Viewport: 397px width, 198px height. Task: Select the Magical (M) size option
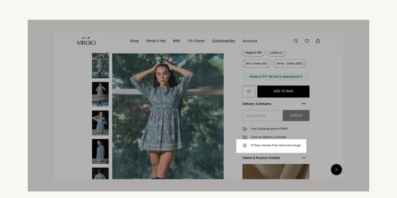[253, 52]
